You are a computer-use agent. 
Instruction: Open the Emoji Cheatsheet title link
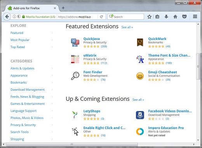point(162,72)
